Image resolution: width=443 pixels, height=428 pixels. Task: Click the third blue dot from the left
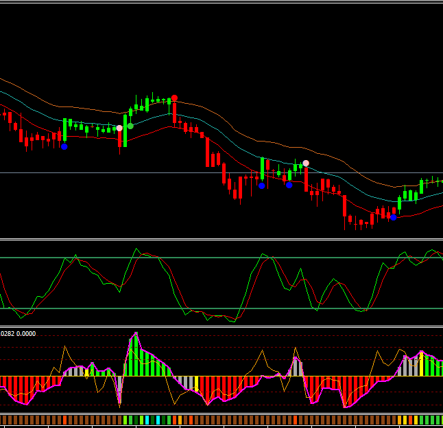pos(289,185)
